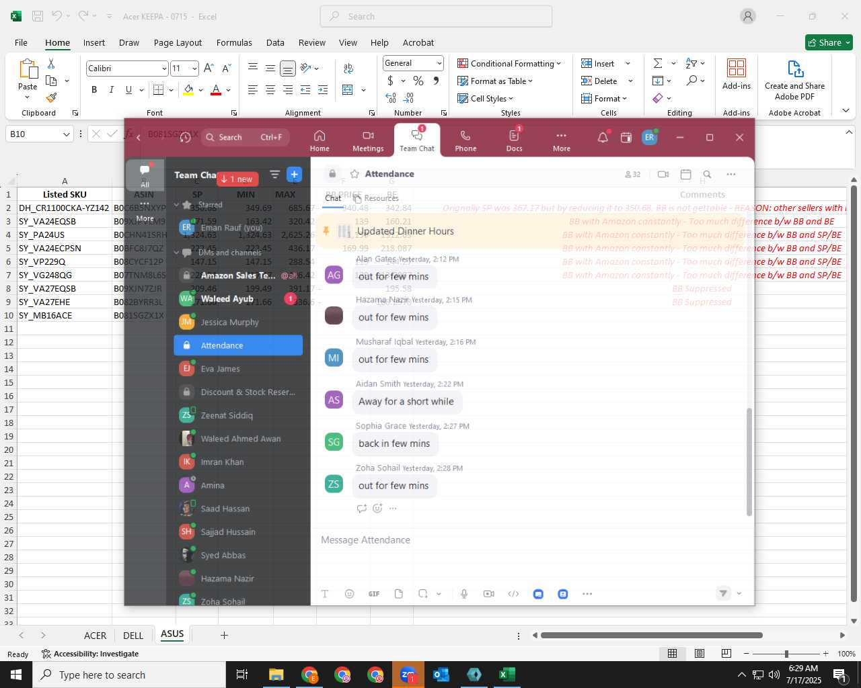Insert a code snippet in Zoom chat

tap(513, 594)
